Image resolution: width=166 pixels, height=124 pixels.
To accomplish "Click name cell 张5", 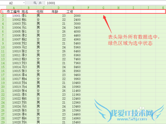I will point(29,110).
